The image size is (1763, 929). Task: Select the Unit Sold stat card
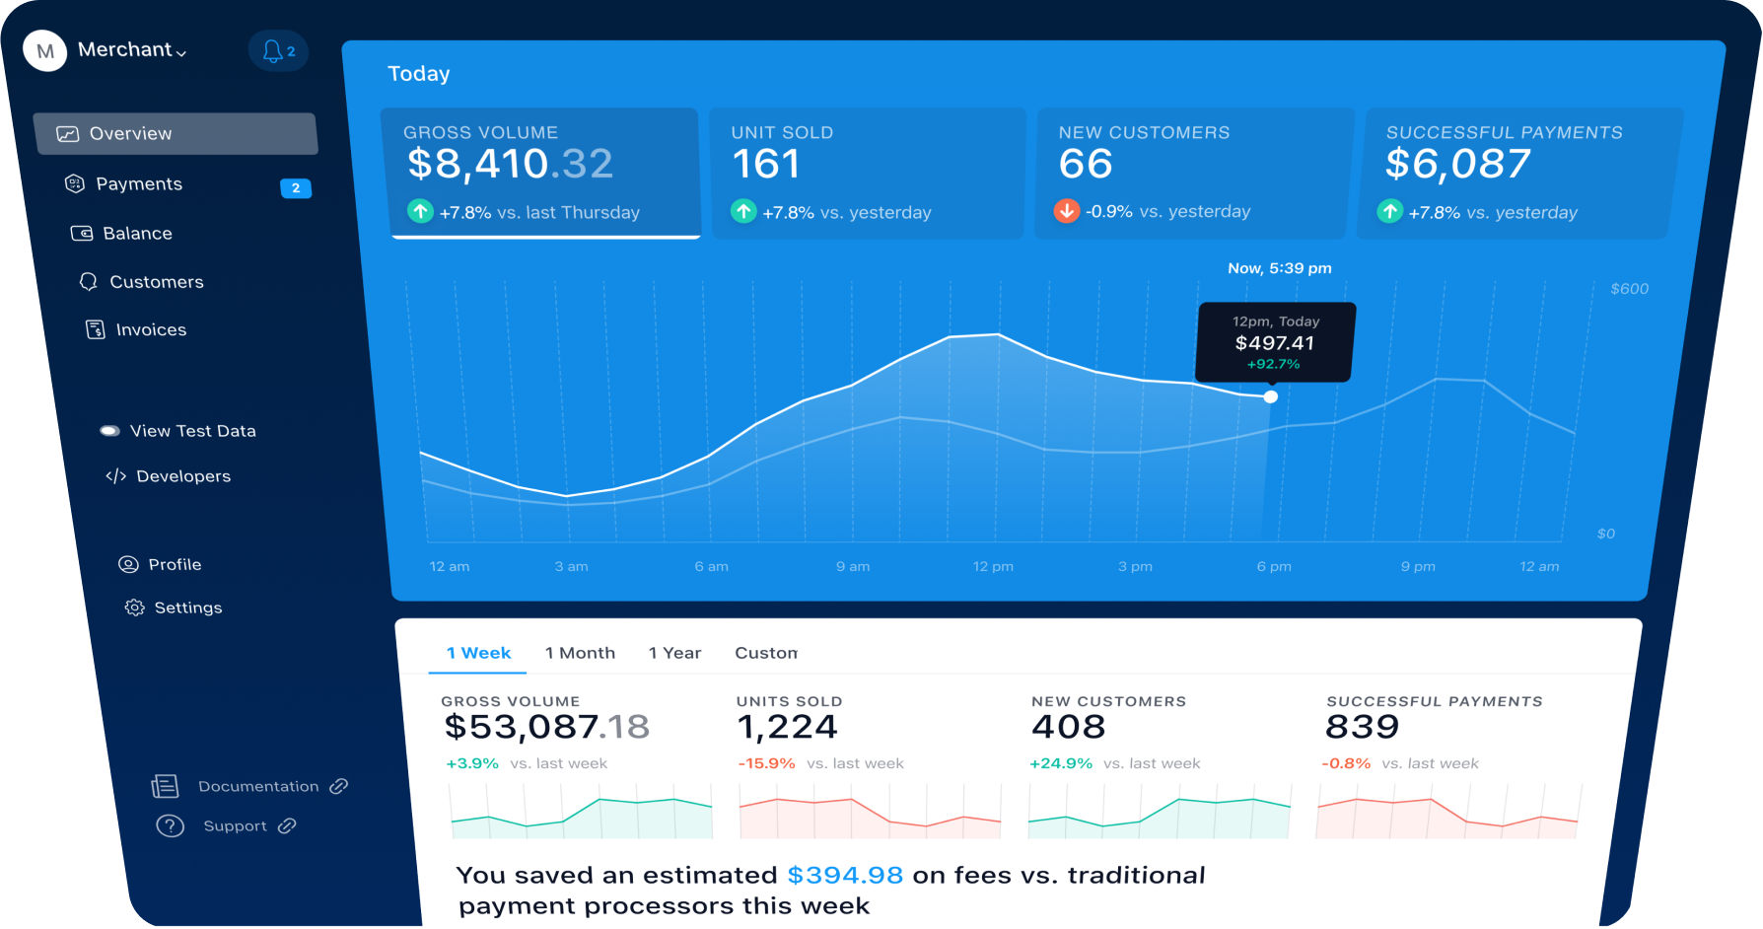click(x=867, y=173)
